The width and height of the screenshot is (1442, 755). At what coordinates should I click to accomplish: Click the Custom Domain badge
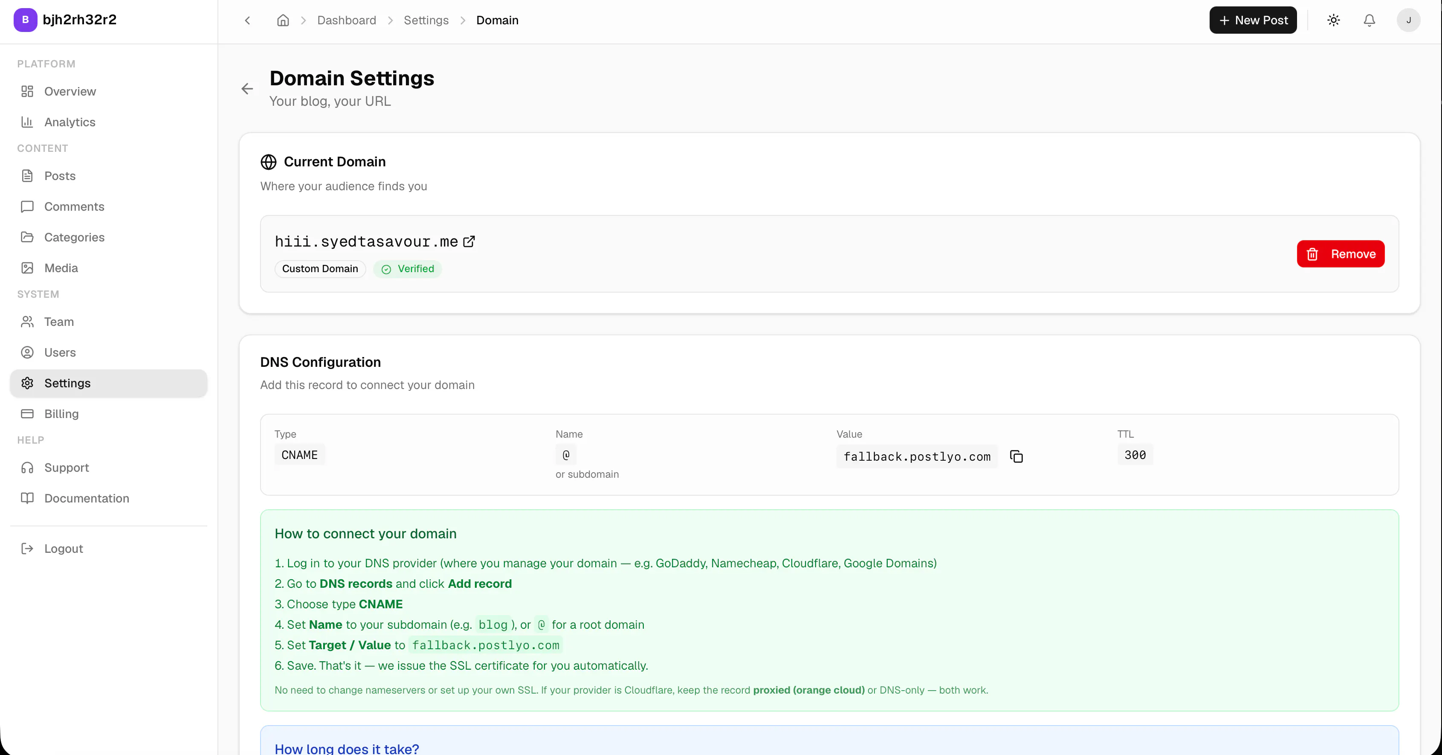click(320, 269)
